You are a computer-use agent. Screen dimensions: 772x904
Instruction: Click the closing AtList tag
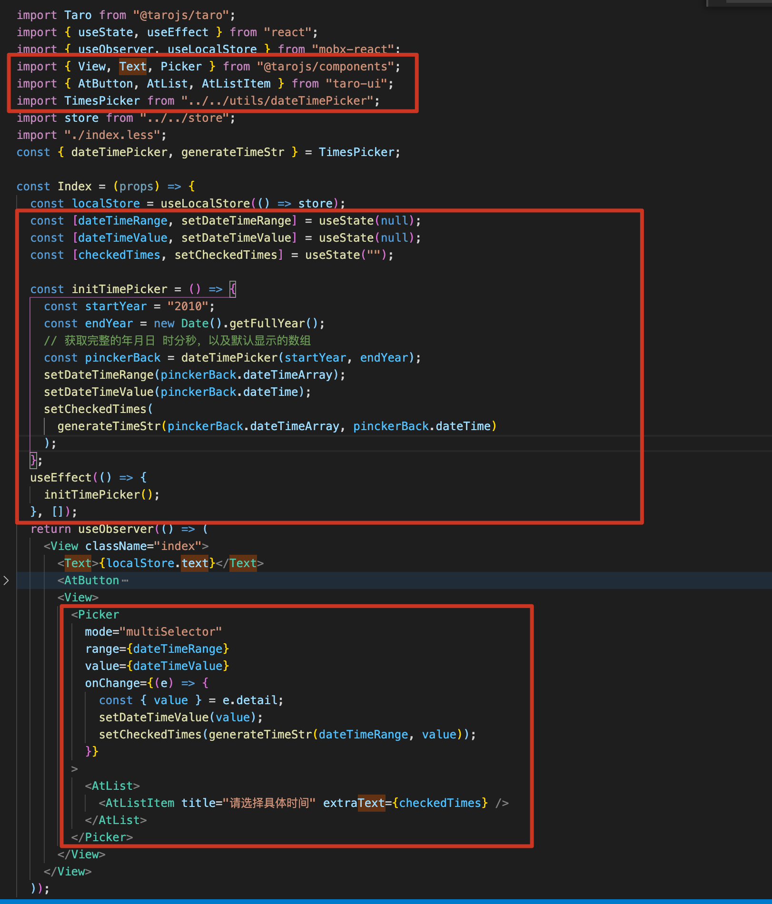(116, 820)
